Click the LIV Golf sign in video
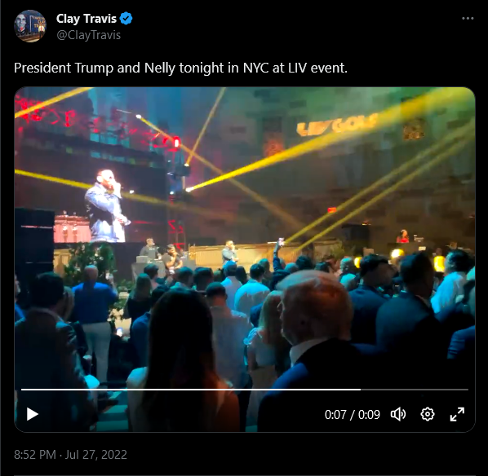The height and width of the screenshot is (476, 488). click(337, 125)
